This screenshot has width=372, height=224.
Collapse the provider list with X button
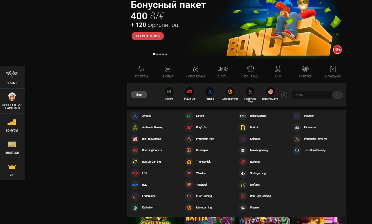tap(284, 95)
